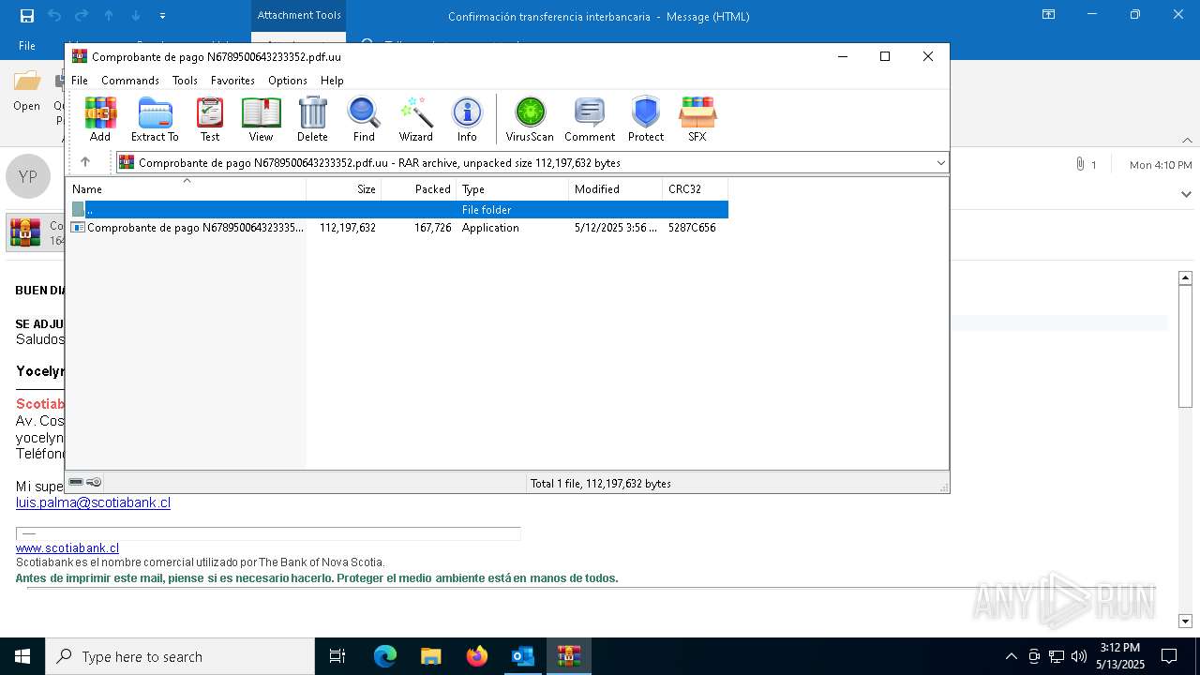Open the View file tool
This screenshot has height=675, width=1200.
261,119
